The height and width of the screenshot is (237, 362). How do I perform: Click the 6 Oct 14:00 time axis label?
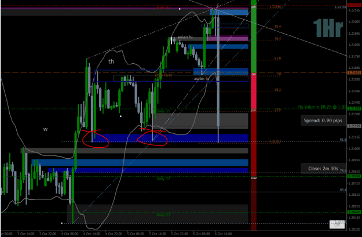(223, 234)
